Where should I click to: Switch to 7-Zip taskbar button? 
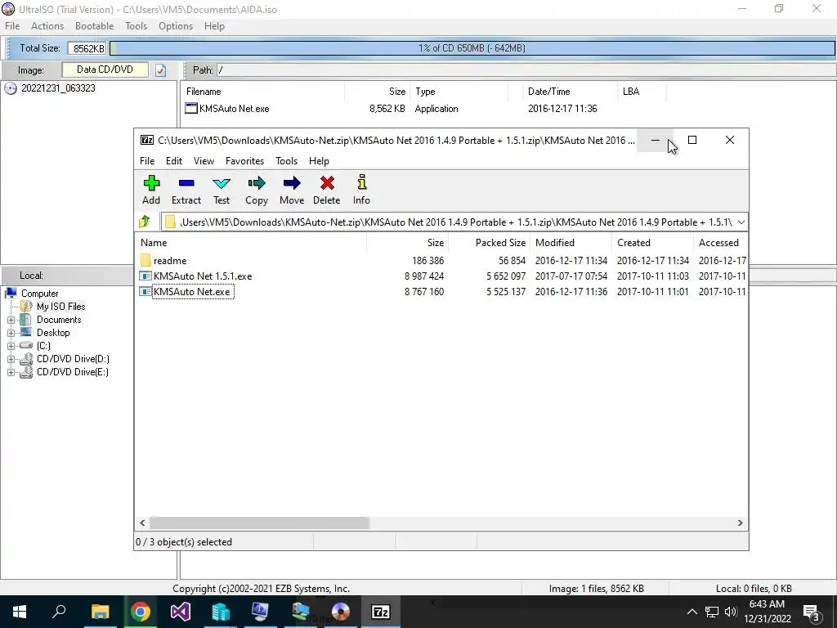[381, 612]
